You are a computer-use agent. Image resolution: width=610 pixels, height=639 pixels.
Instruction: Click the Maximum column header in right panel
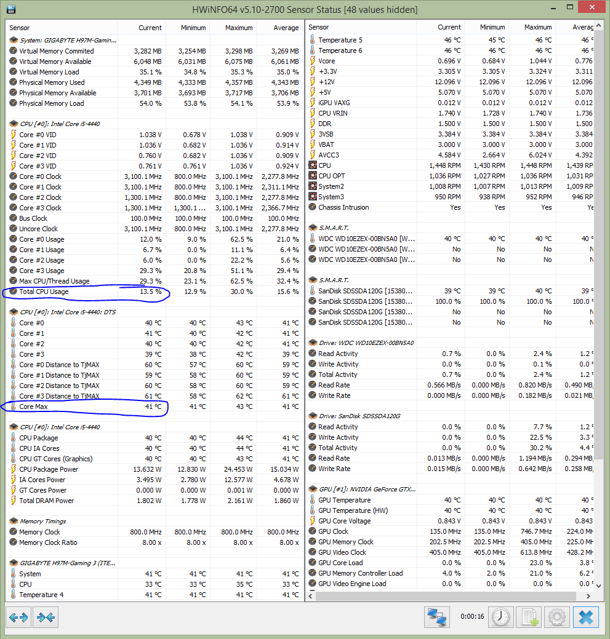coord(538,27)
